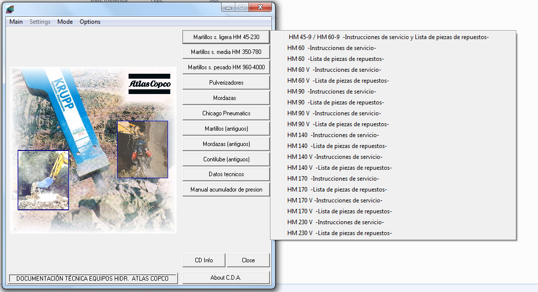
Task: Open the Options menu
Action: 90,22
